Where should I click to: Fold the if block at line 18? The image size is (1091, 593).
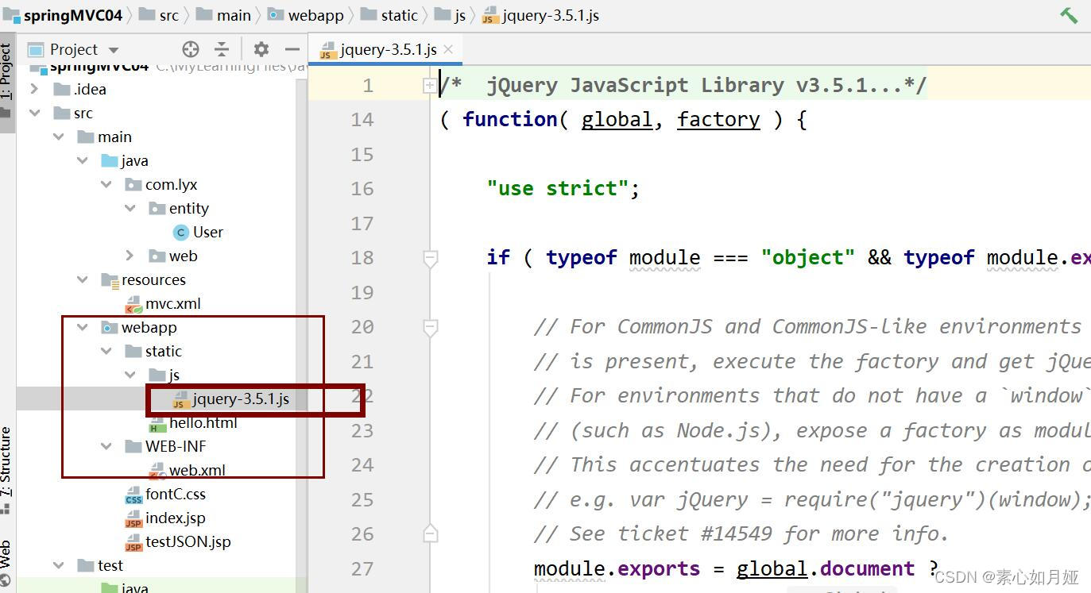(430, 258)
